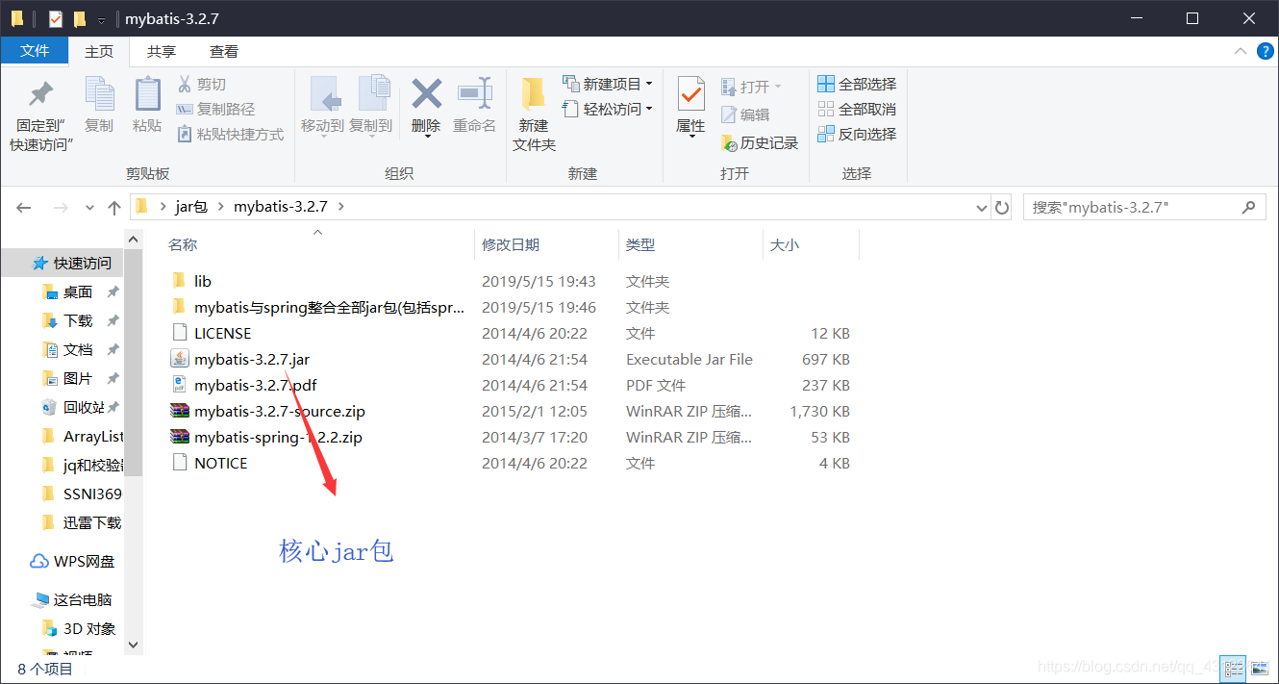This screenshot has height=684, width=1279.
Task: Open Quick Access Toolbar customize dropdown
Action: point(101,19)
